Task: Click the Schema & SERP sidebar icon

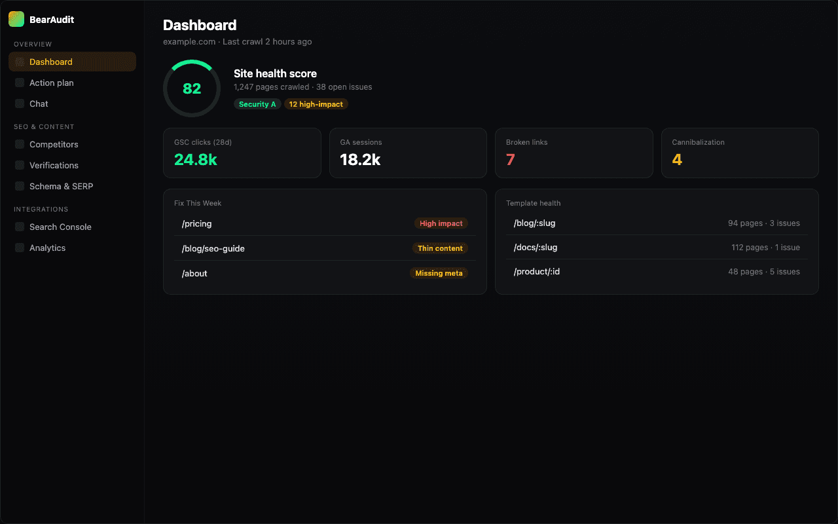Action: pos(20,186)
